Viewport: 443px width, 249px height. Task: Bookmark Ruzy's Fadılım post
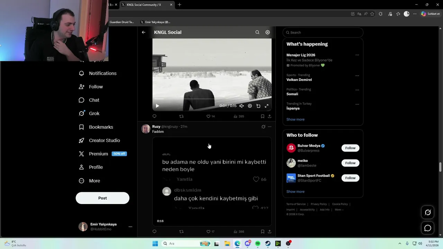click(x=263, y=231)
